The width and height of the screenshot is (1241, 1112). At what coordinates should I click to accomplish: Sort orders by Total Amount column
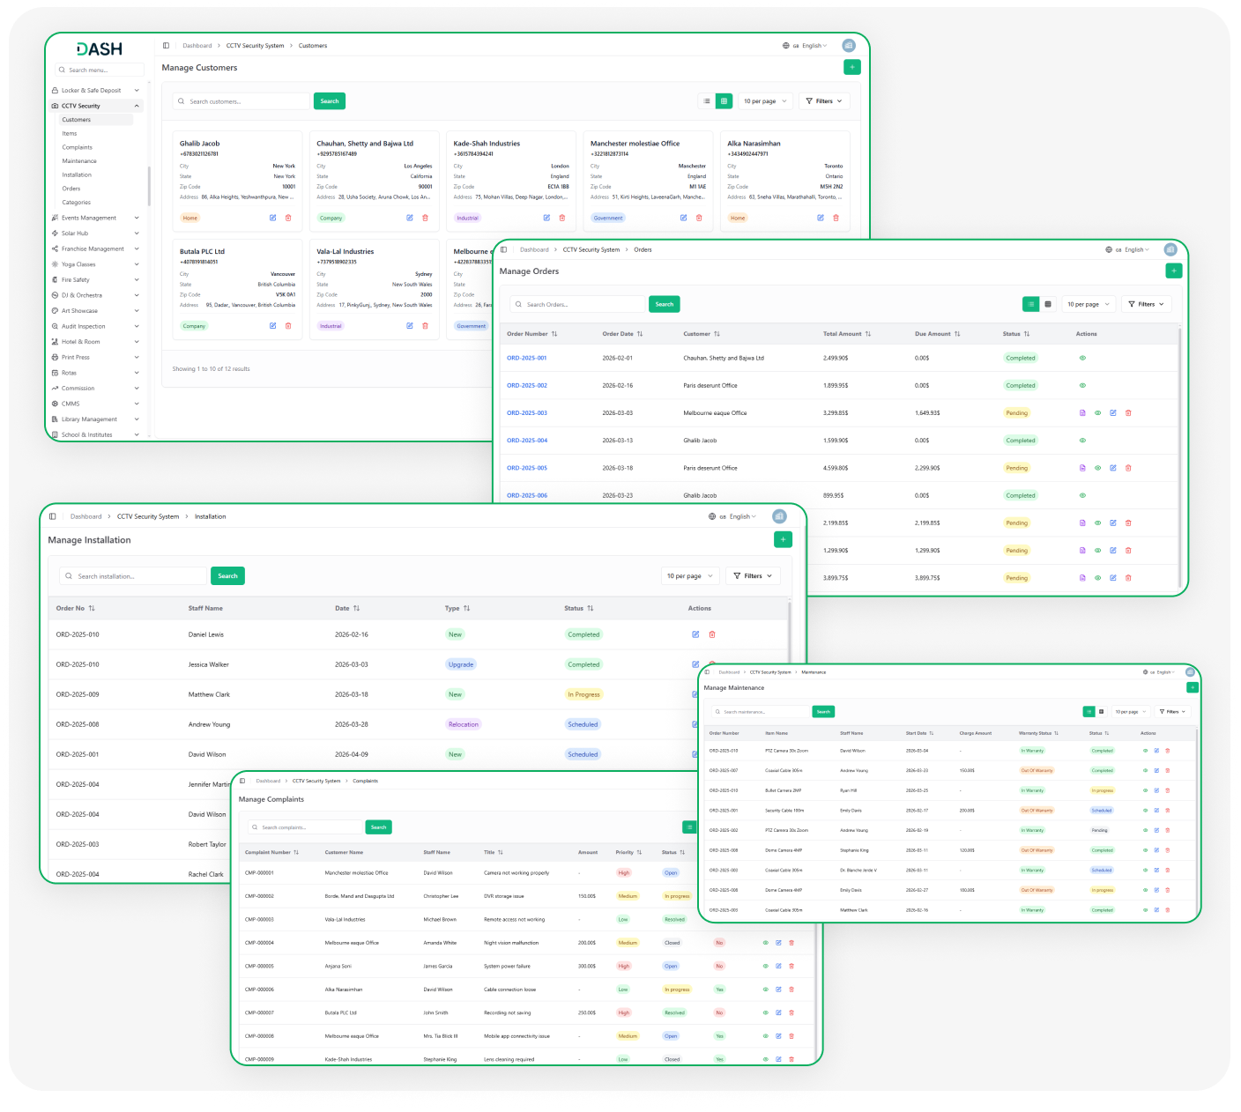[847, 334]
